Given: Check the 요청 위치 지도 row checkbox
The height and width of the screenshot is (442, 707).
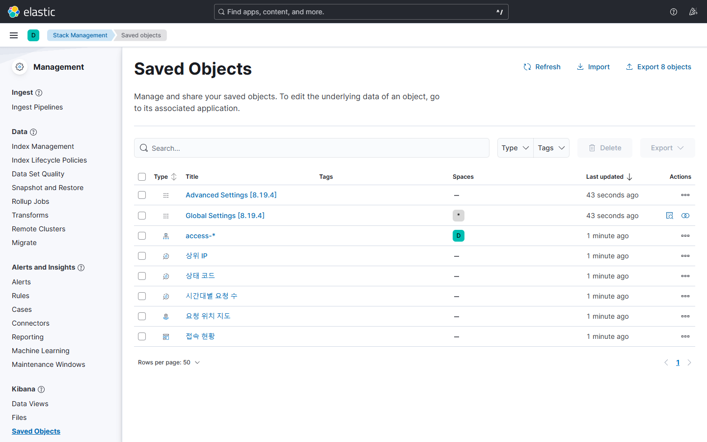Looking at the screenshot, I should pos(142,316).
